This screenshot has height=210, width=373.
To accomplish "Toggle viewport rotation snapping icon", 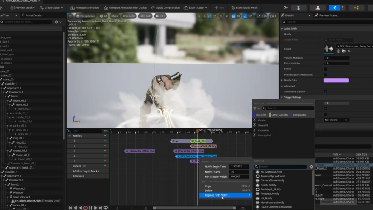I will pos(245,16).
